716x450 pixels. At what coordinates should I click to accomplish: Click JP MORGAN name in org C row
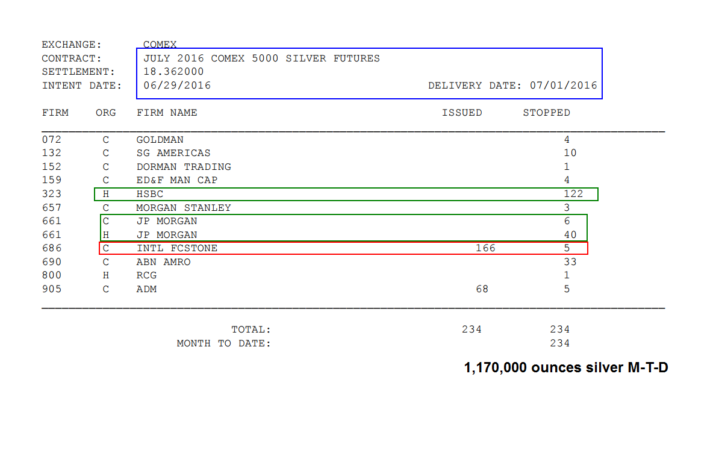(x=167, y=221)
